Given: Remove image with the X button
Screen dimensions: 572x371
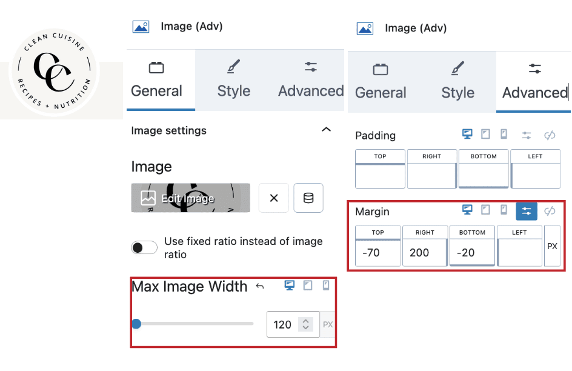Looking at the screenshot, I should click(x=274, y=198).
